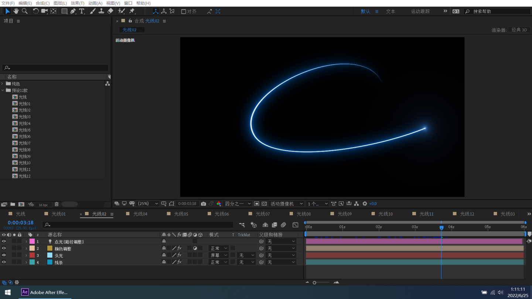Select the Selection arrow tool
532x299 pixels.
[7, 11]
